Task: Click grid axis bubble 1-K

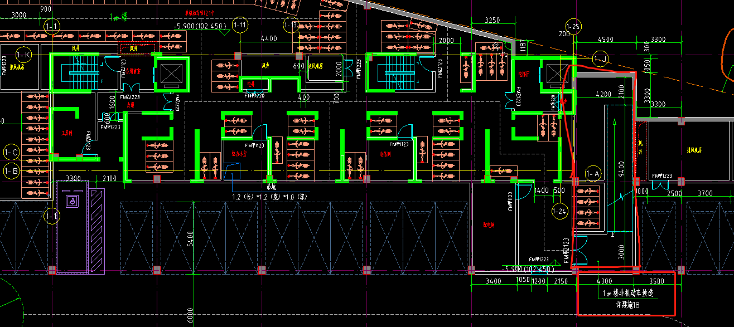Action: [23, 54]
